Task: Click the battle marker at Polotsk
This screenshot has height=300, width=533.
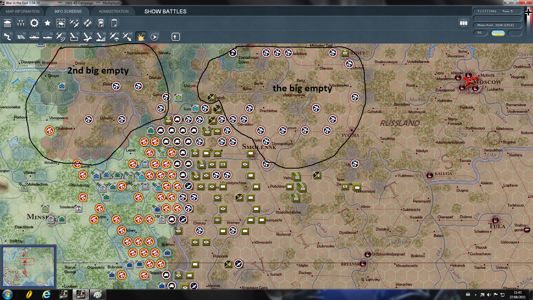Action: pyautogui.click(x=116, y=86)
